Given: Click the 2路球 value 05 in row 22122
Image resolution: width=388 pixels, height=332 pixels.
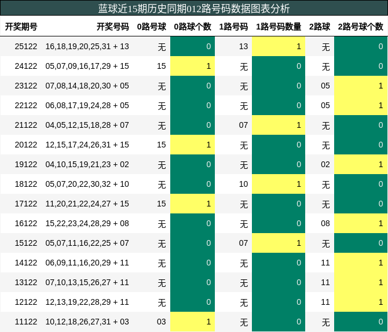Looking at the screenshot, I should [325, 105].
